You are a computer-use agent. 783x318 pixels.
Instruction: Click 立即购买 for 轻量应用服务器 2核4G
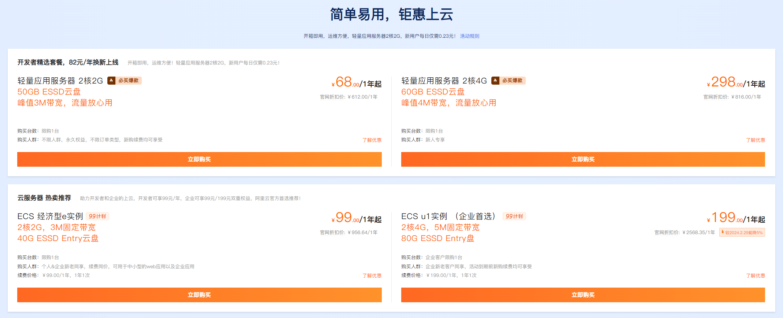583,159
